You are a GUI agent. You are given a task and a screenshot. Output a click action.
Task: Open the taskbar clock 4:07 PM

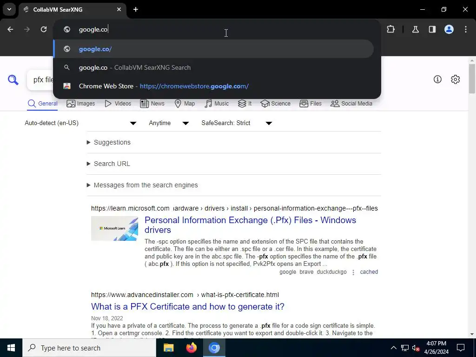(x=436, y=348)
